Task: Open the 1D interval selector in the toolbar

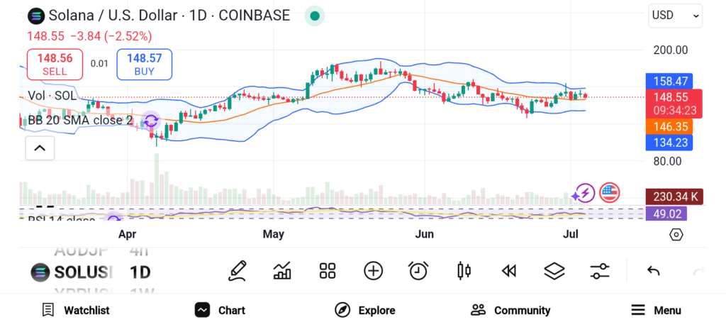Action: point(140,272)
